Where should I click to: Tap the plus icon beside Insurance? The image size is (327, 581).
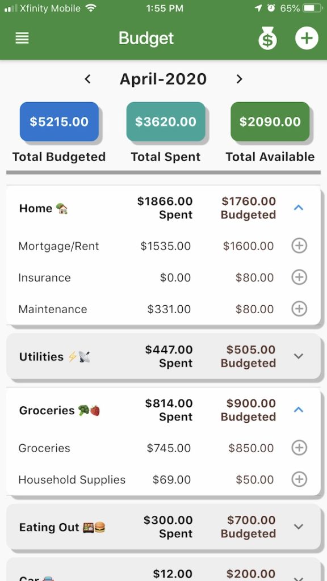299,277
